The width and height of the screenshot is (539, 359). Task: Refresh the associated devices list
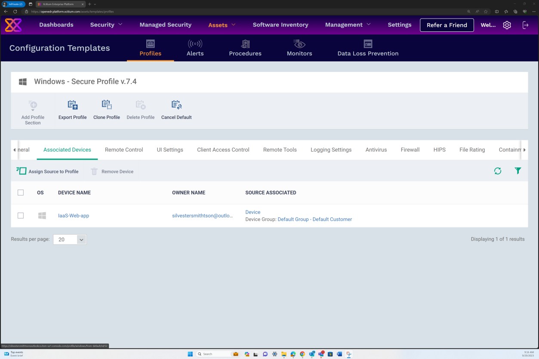point(498,171)
